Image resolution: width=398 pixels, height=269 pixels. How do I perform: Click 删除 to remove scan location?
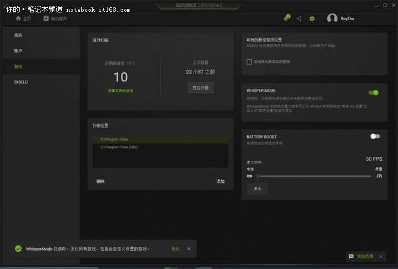point(100,181)
